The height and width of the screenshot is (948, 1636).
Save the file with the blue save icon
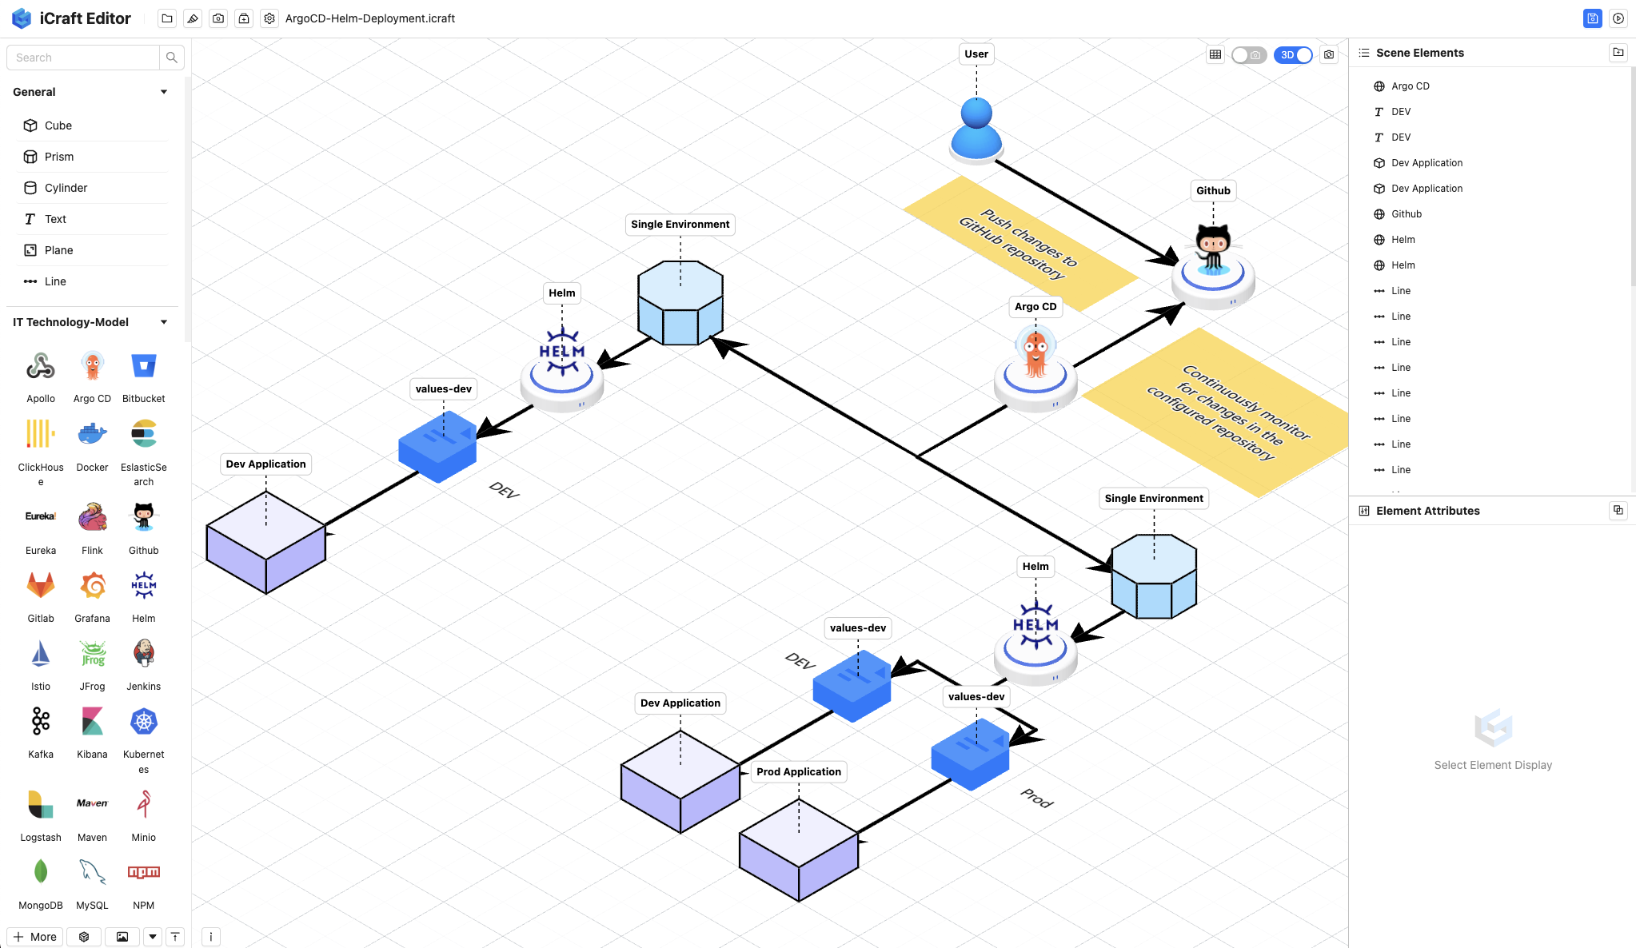[1592, 18]
